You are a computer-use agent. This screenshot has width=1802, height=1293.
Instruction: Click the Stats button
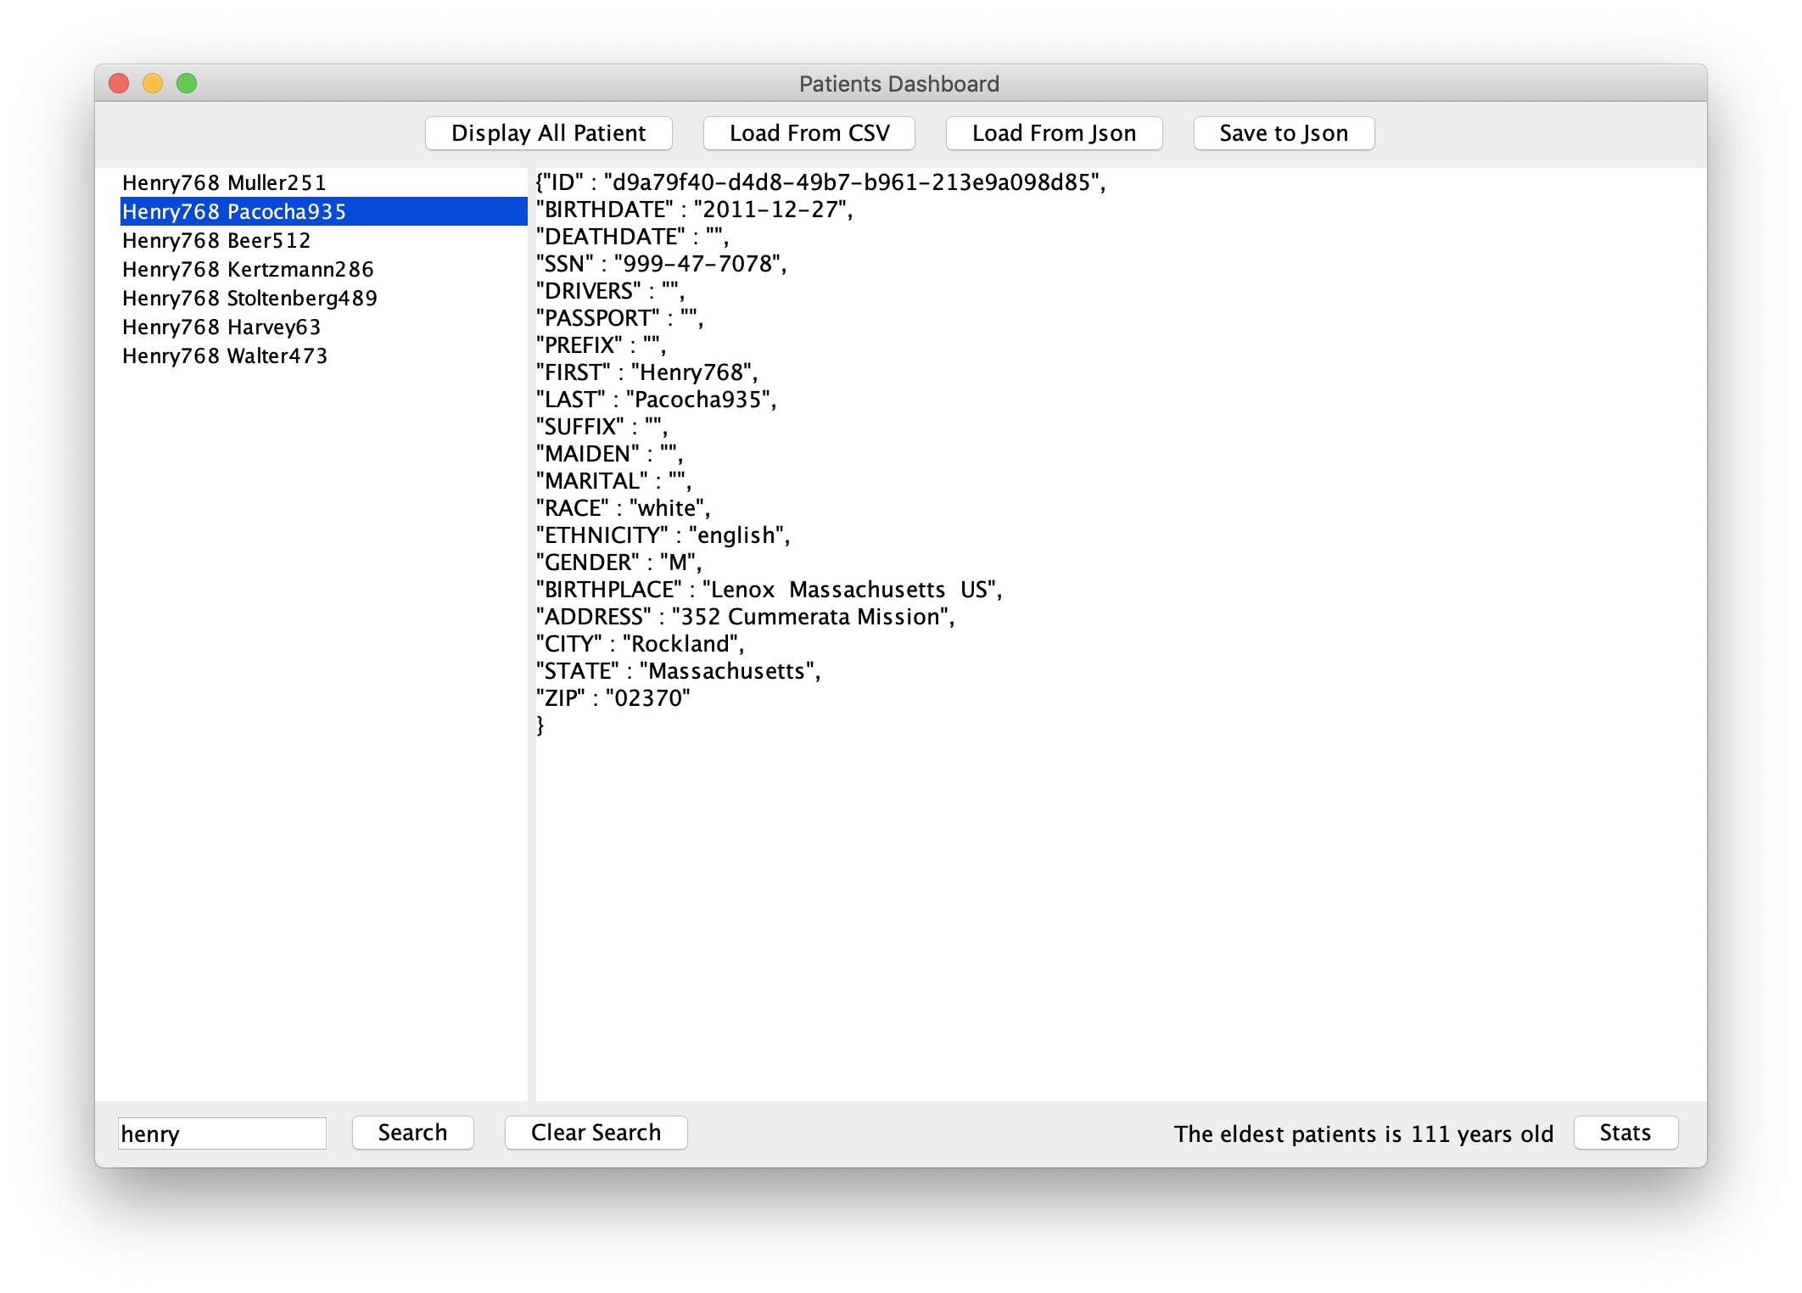1625,1133
